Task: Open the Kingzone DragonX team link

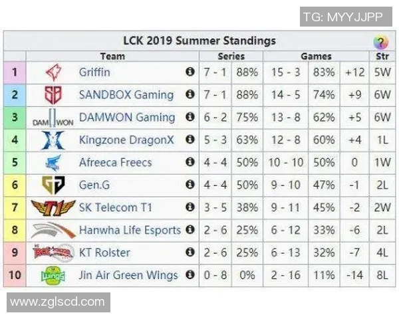Action: [126, 140]
